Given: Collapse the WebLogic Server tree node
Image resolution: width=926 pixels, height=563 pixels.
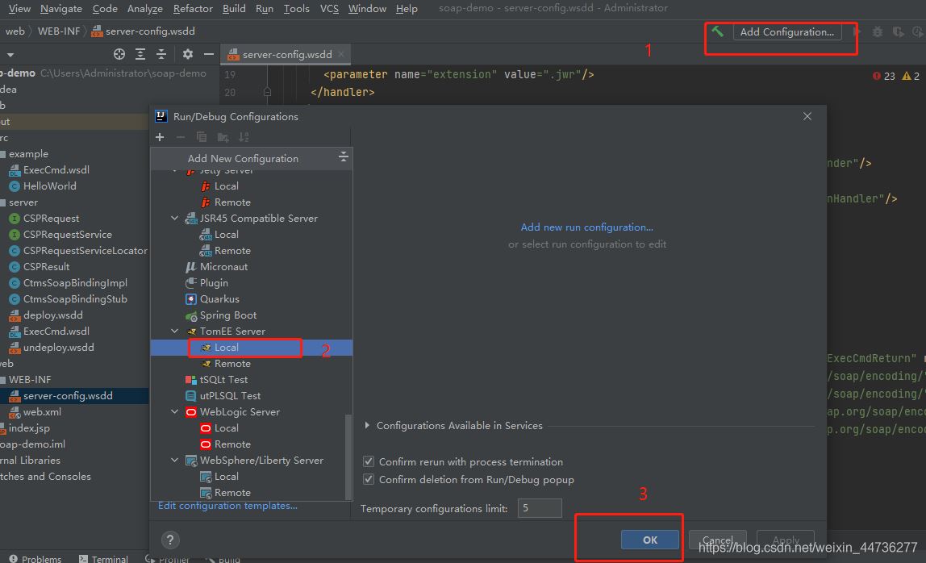Looking at the screenshot, I should pyautogui.click(x=175, y=412).
